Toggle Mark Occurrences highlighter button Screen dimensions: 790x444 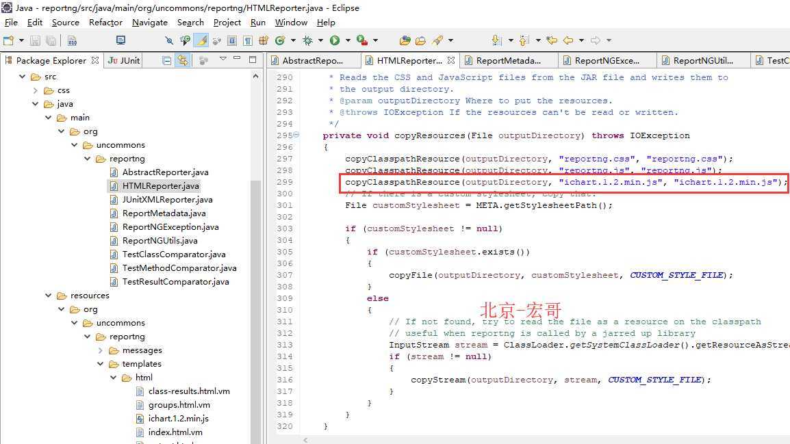coord(201,40)
